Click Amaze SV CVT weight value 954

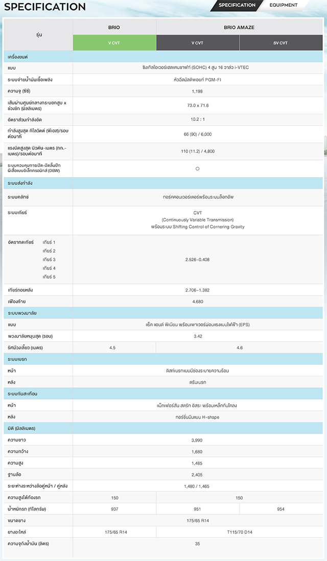coord(281,509)
